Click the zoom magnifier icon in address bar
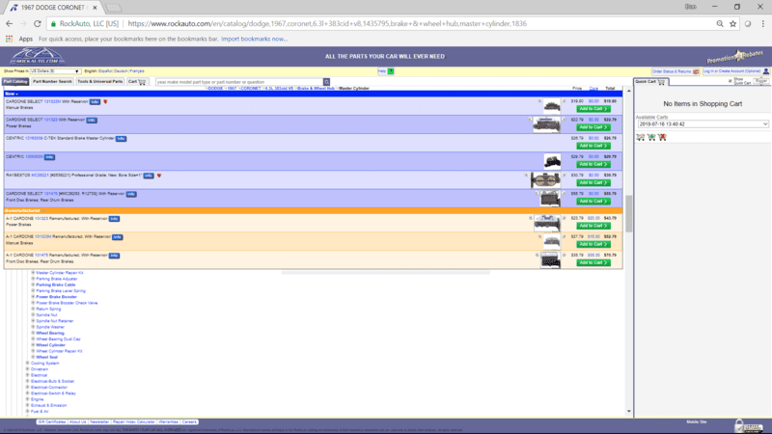This screenshot has width=772, height=434. coord(720,23)
